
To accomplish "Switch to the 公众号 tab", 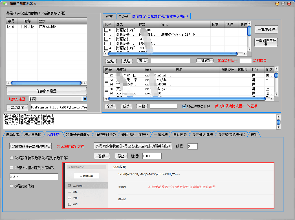I will (x=123, y=17).
